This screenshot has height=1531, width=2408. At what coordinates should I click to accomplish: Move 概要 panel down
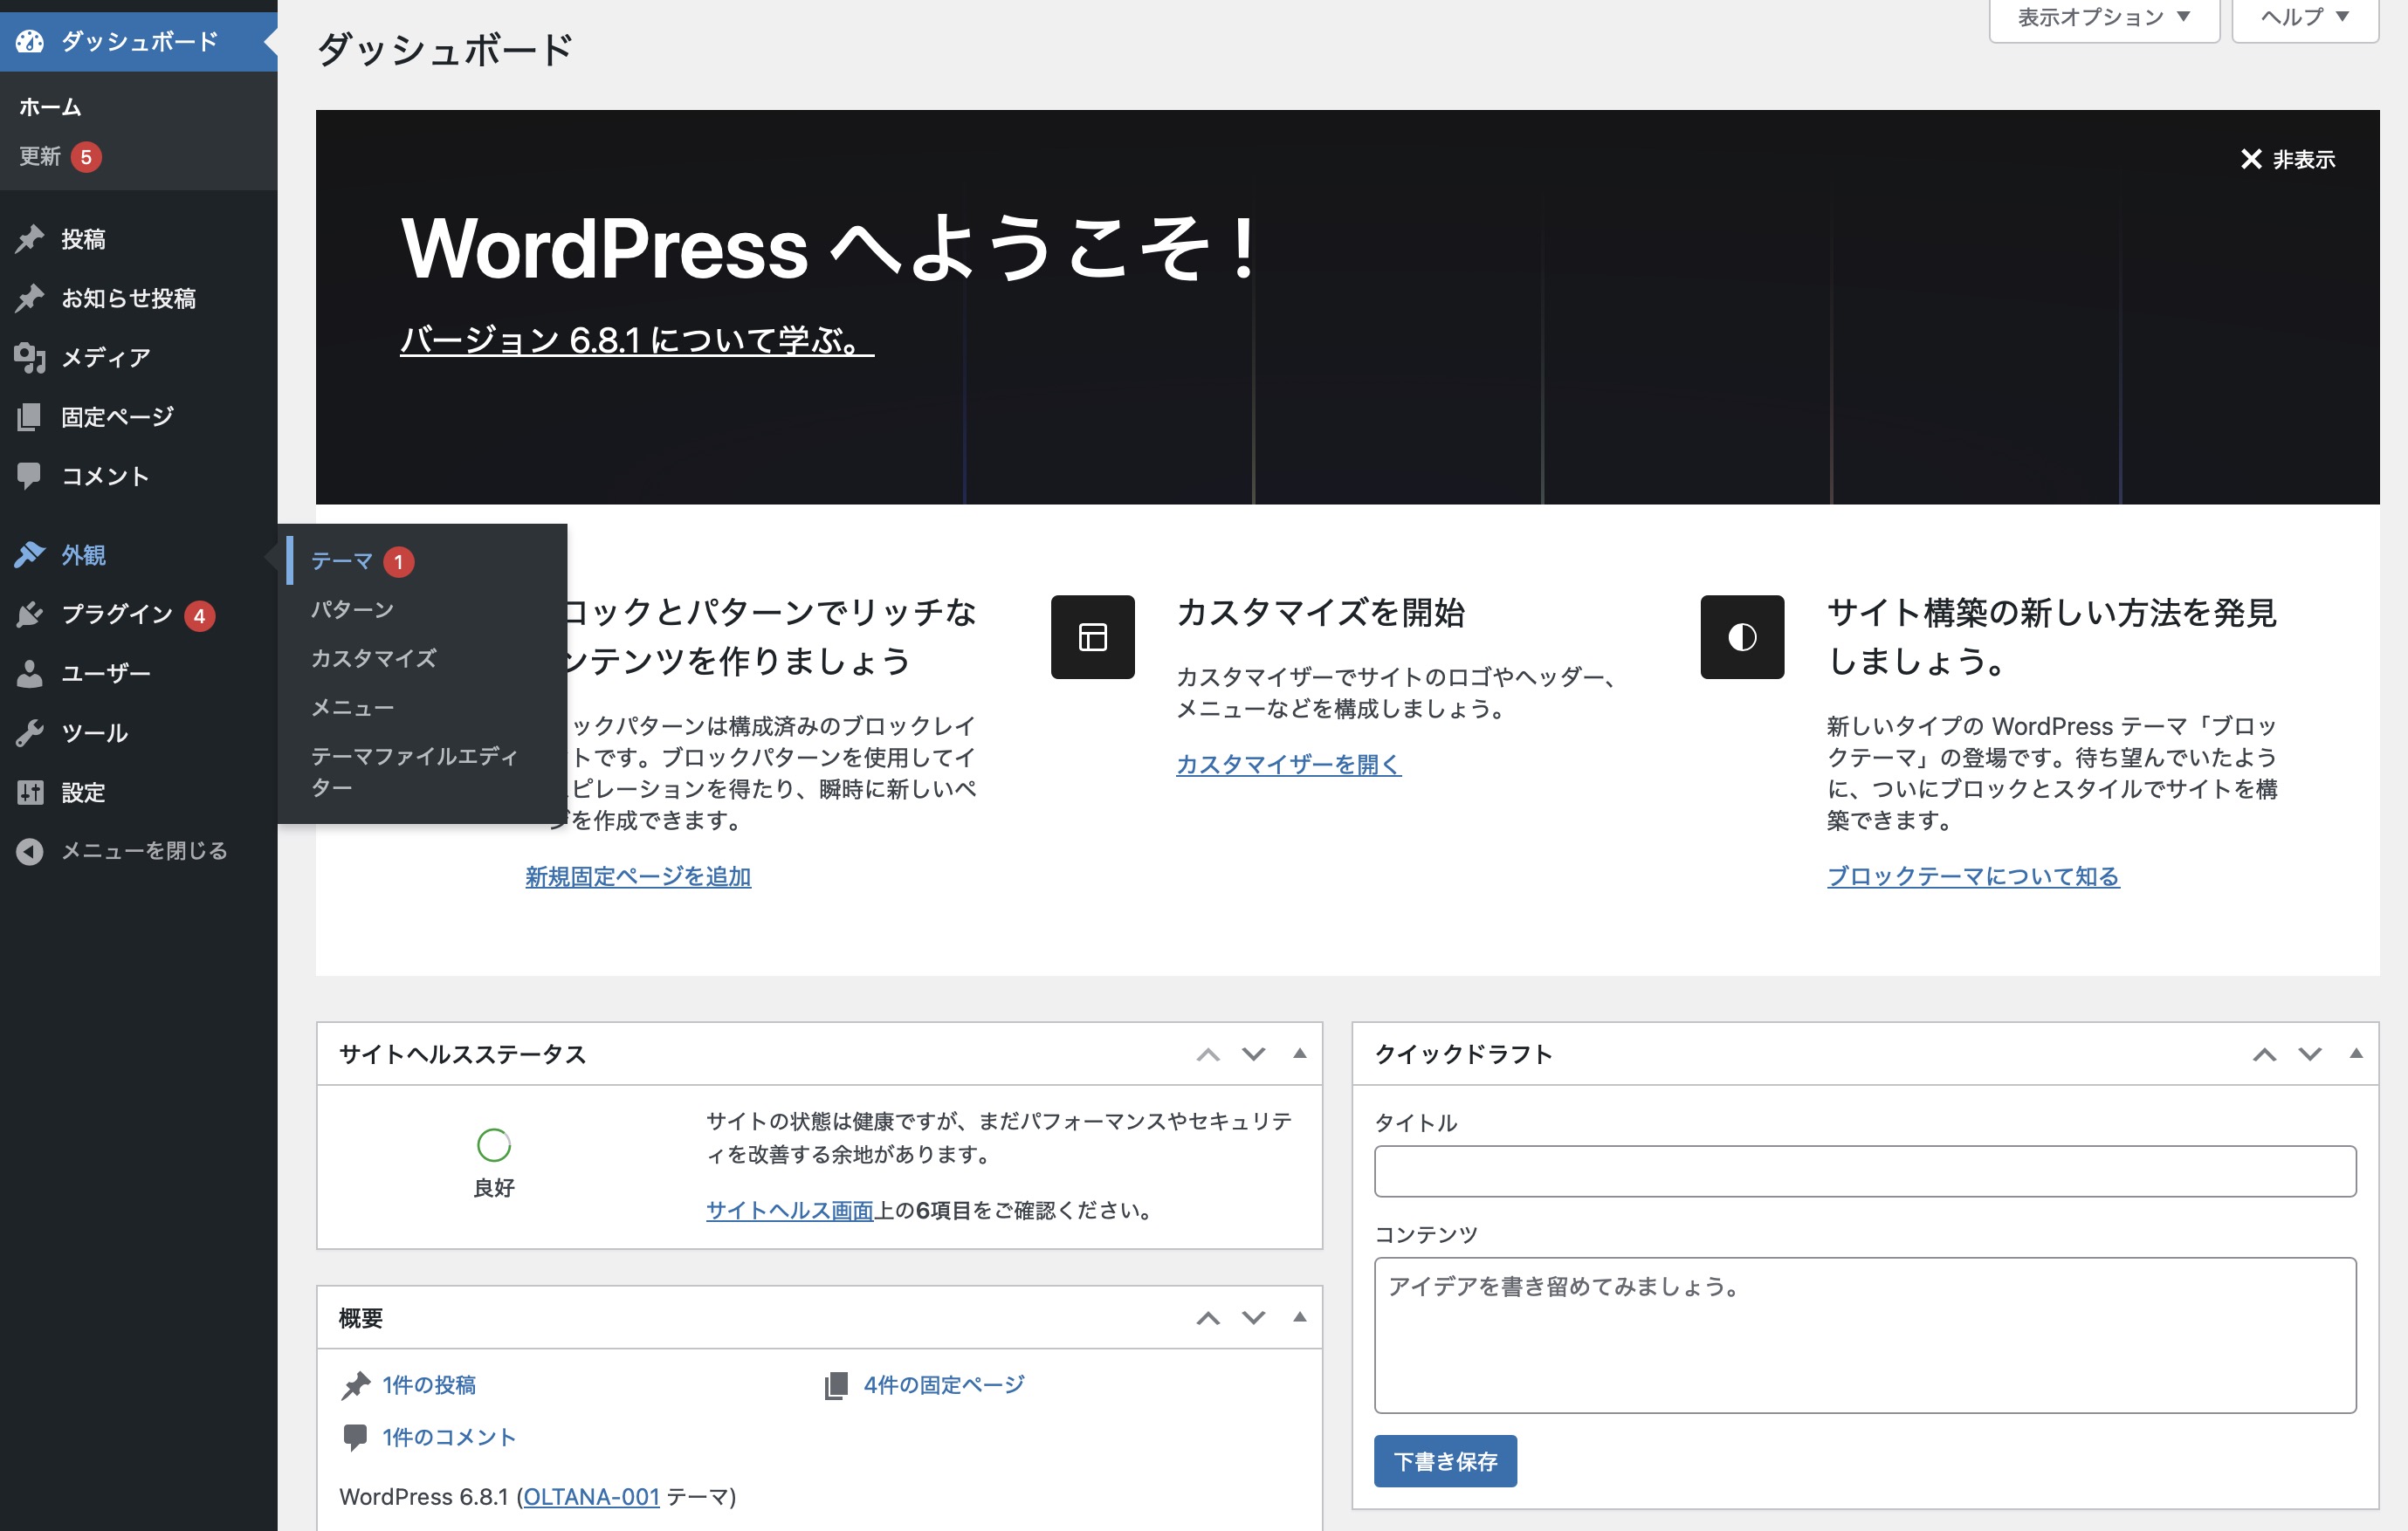pyautogui.click(x=1253, y=1318)
